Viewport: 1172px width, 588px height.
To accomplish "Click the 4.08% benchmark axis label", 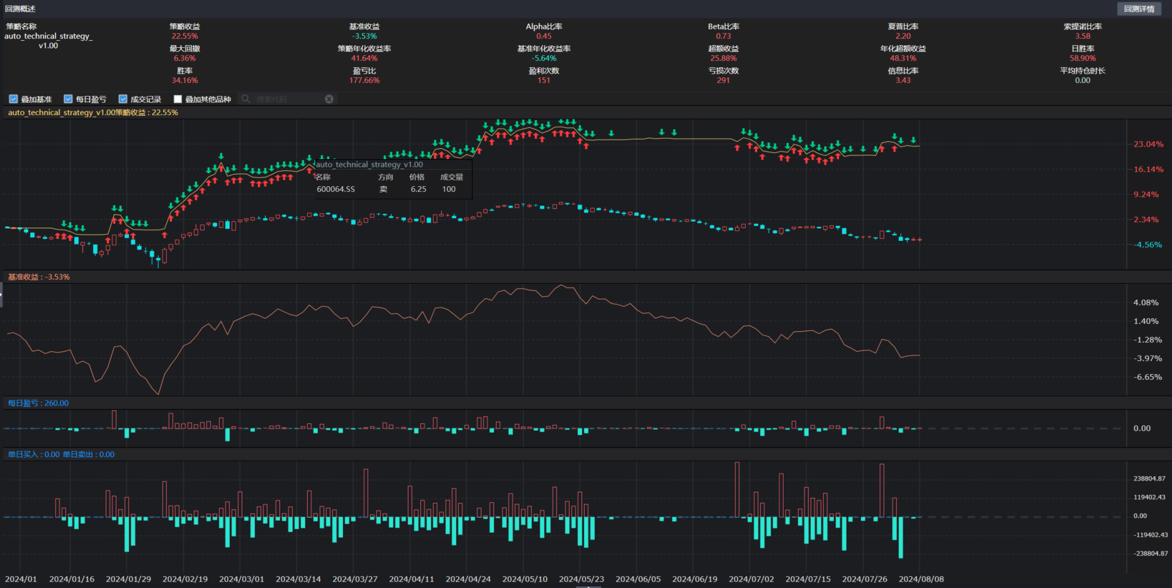I will tap(1146, 302).
